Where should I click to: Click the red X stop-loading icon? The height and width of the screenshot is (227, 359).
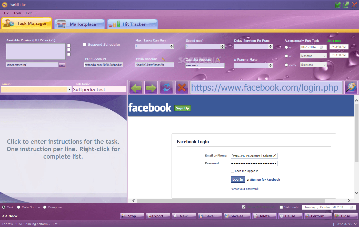[182, 87]
